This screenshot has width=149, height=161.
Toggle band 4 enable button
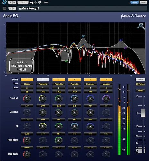(x=74, y=80)
